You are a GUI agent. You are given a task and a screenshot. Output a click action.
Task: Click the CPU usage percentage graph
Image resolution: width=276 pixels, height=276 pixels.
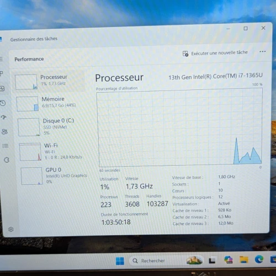(x=179, y=128)
